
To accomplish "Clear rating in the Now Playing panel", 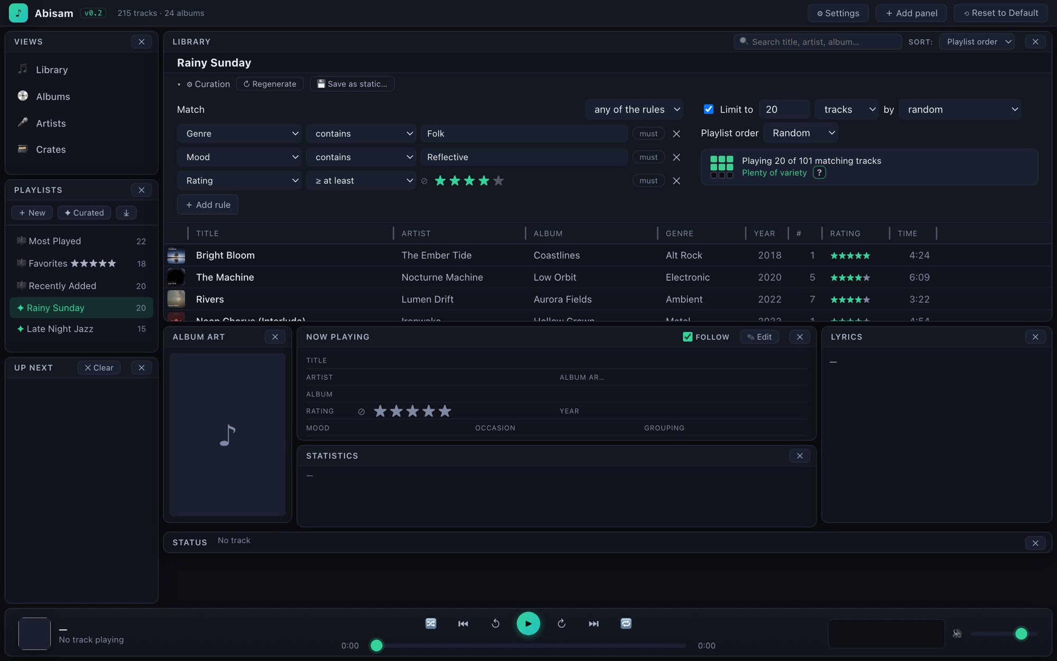I will 361,411.
